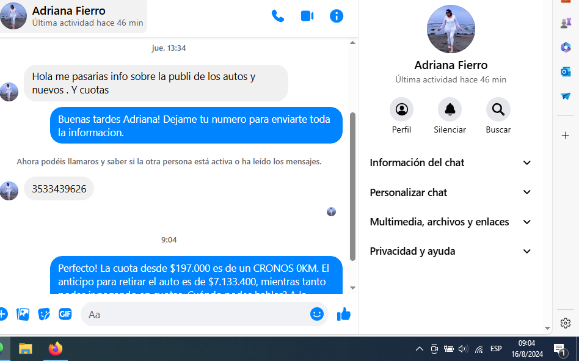Click the 'Perfecto! La cuota desde' message
The height and width of the screenshot is (361, 579).
pos(196,275)
